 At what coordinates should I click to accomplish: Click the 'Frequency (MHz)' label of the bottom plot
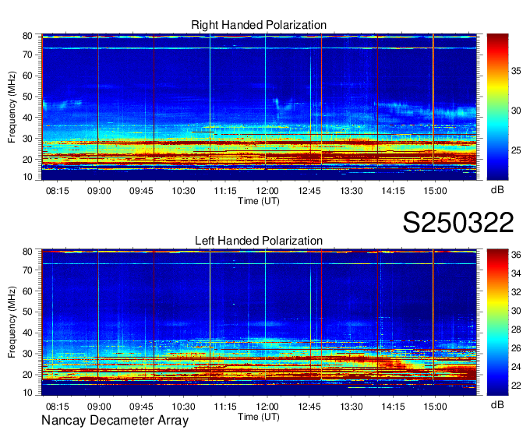tap(12, 322)
